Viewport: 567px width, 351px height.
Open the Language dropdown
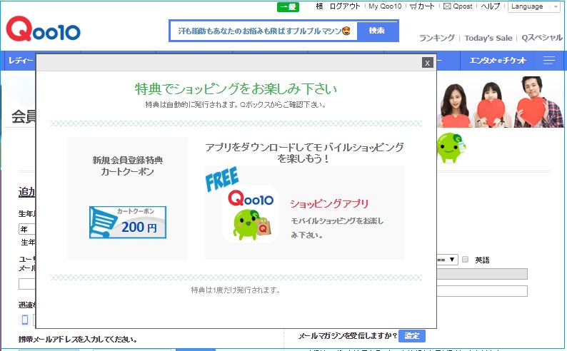533,6
